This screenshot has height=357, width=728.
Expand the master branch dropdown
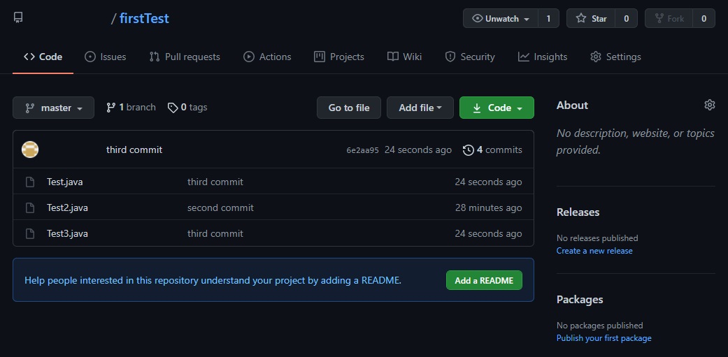coord(53,108)
